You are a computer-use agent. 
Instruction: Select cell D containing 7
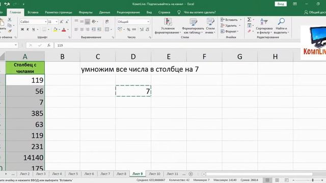pos(133,91)
